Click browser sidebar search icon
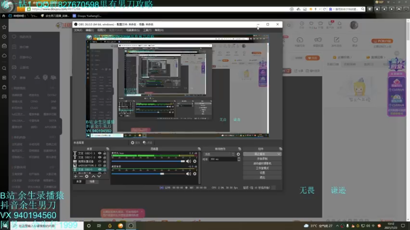The image size is (410, 230). (x=4, y=68)
